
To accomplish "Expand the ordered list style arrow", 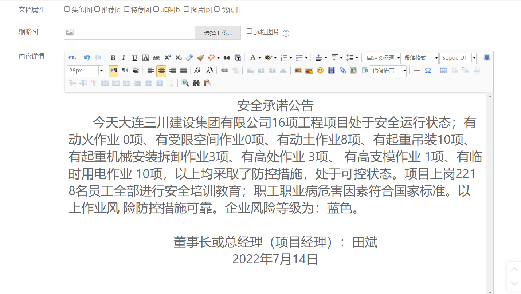I will click(x=290, y=58).
